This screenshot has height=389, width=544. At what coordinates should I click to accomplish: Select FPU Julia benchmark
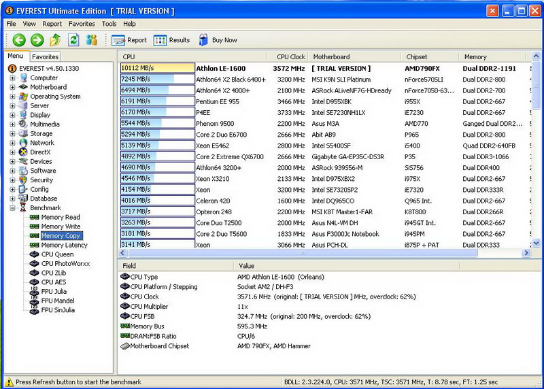(54, 292)
